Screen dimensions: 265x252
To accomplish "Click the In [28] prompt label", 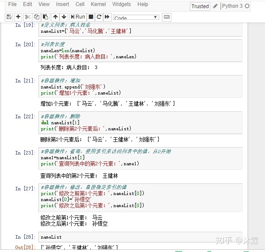I will (25, 237).
